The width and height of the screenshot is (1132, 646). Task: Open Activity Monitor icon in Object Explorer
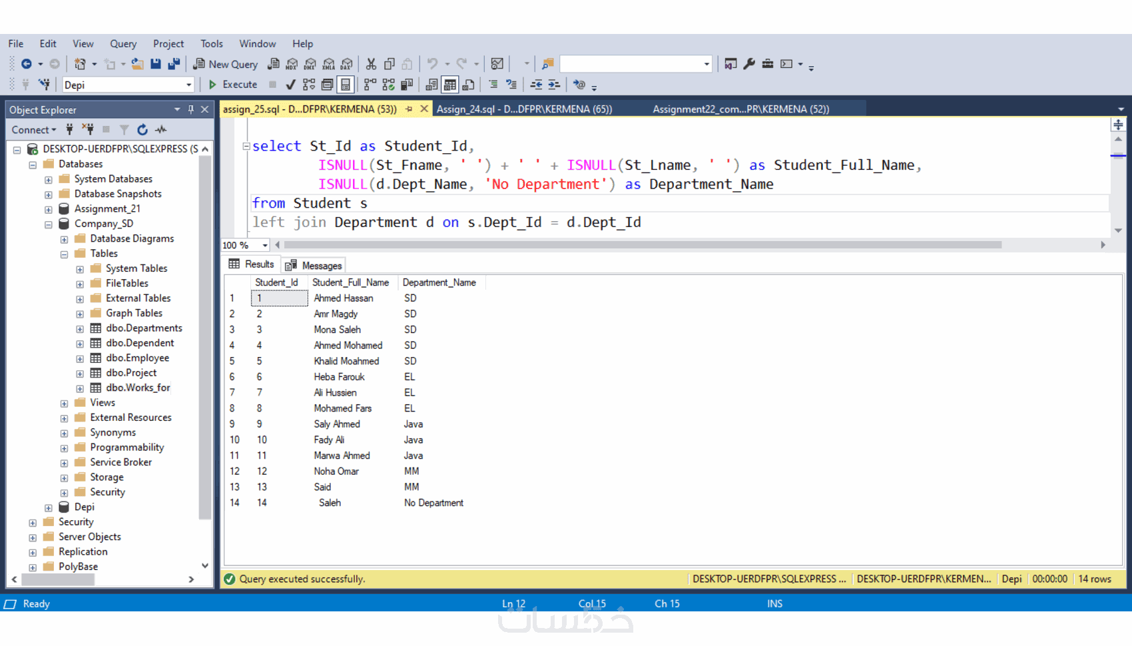tap(161, 130)
